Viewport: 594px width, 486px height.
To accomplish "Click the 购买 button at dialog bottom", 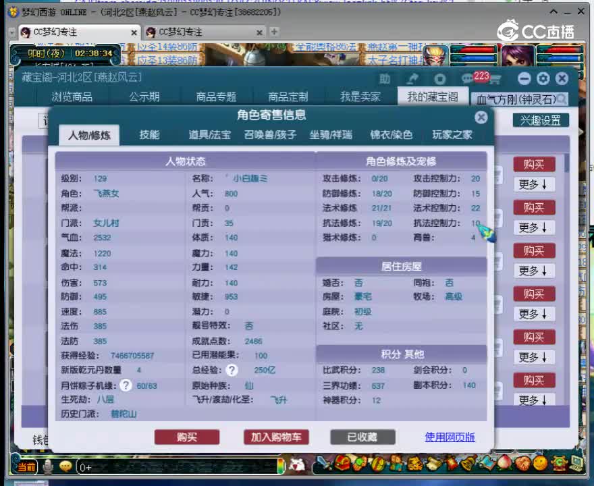I will coord(187,437).
